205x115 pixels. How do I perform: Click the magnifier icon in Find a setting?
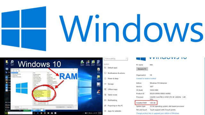pyautogui.click(x=126, y=59)
